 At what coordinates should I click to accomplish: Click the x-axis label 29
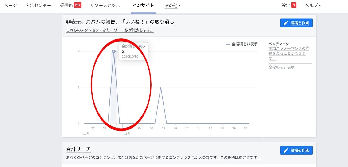(105, 128)
